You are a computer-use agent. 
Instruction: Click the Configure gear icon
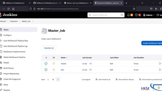point(1,35)
